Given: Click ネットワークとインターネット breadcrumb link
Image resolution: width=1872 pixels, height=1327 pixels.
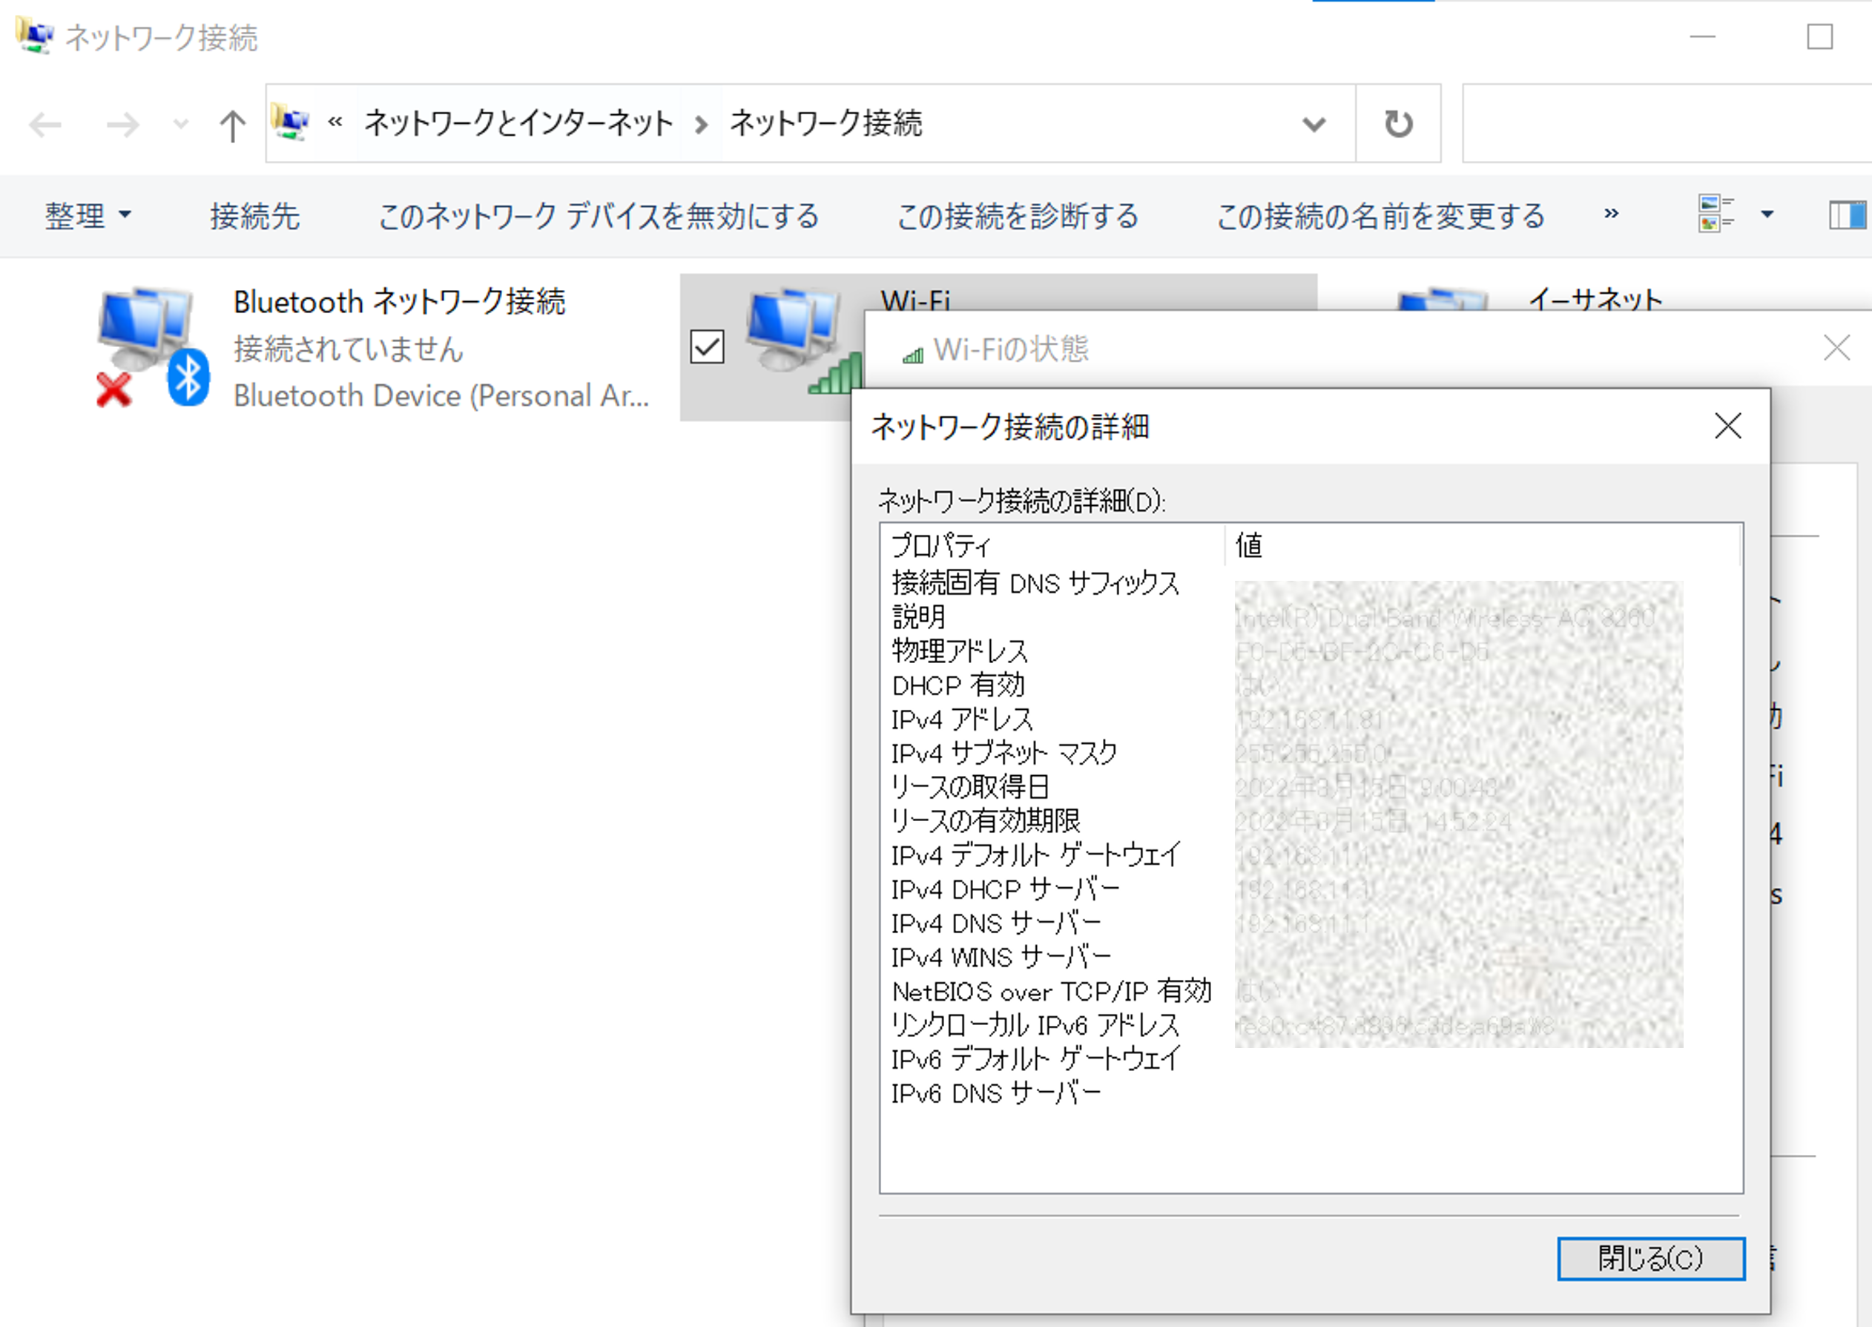Looking at the screenshot, I should tap(518, 123).
